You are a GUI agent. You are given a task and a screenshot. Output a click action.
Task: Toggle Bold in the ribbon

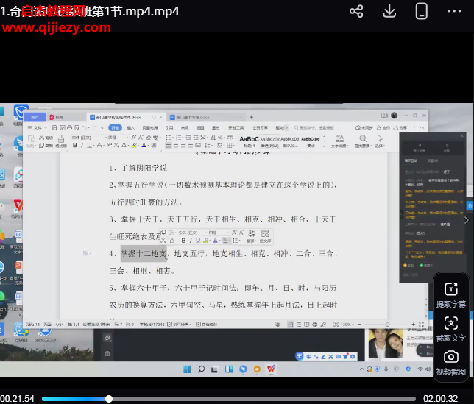[x=74, y=146]
